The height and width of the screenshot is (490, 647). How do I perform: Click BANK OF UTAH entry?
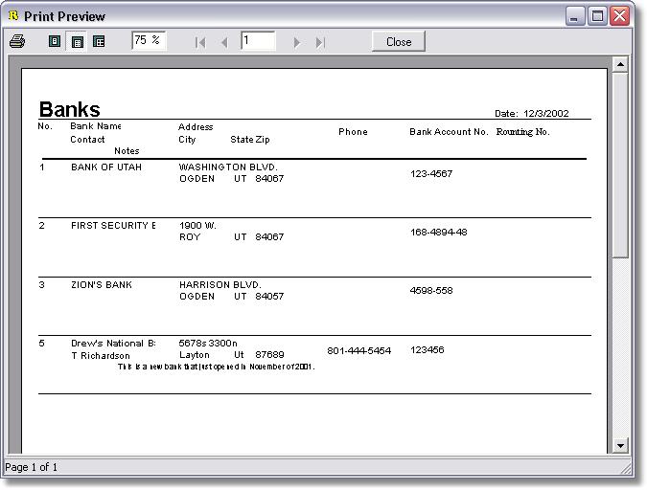[106, 167]
